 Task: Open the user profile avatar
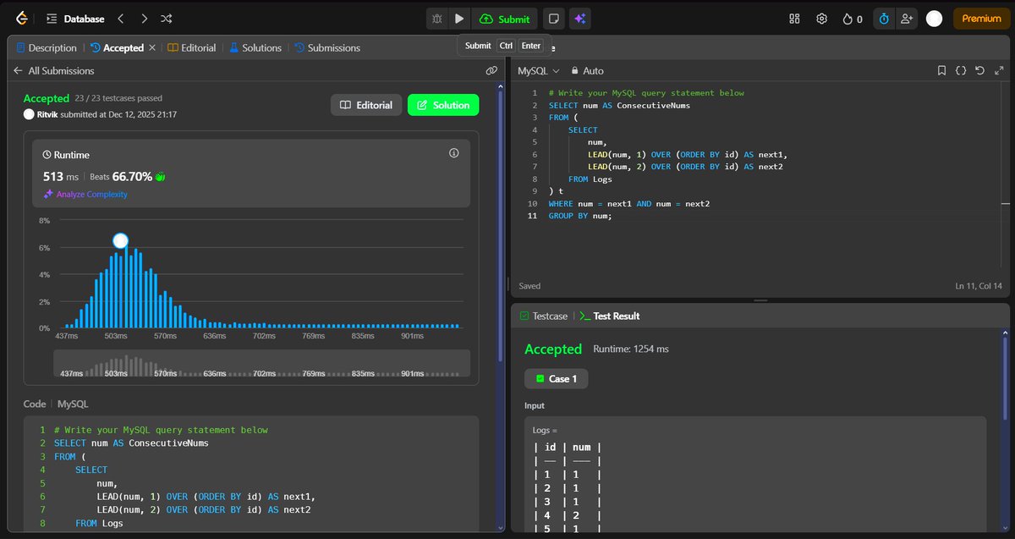tap(934, 19)
